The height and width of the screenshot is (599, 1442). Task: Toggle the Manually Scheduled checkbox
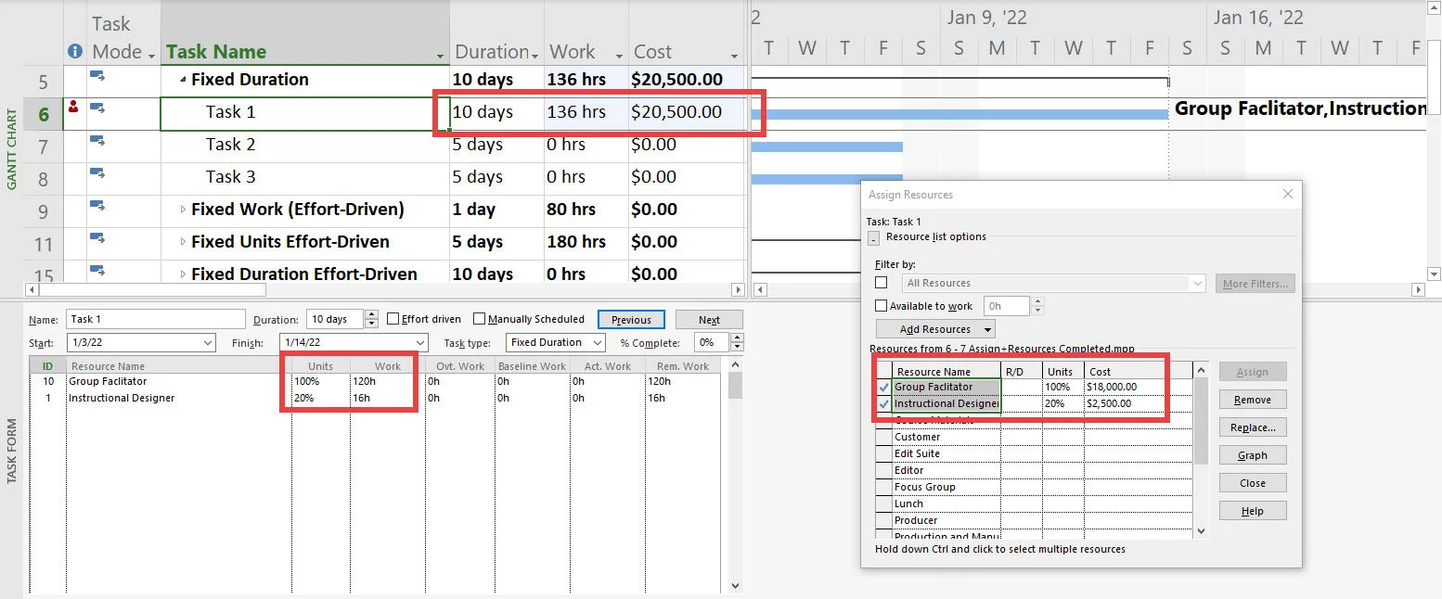[x=479, y=319]
